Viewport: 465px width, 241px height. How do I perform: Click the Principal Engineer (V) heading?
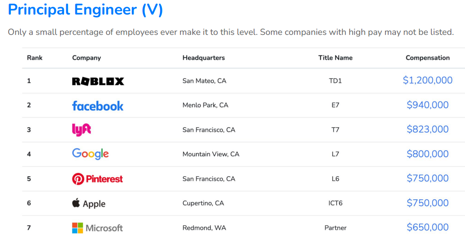point(85,10)
